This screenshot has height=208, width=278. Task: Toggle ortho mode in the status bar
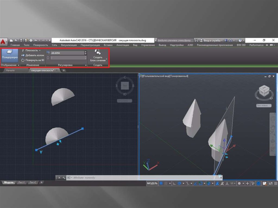(174, 184)
